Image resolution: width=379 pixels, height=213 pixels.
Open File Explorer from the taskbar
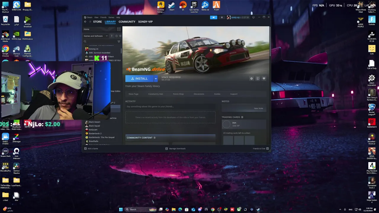[174, 209]
